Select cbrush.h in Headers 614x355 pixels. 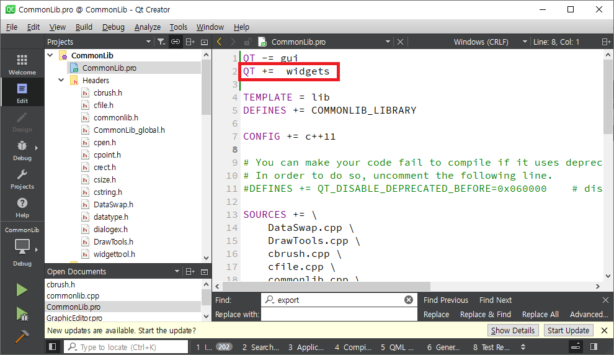coord(108,93)
